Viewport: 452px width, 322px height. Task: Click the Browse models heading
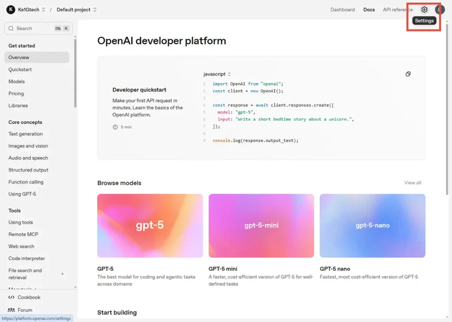[119, 183]
